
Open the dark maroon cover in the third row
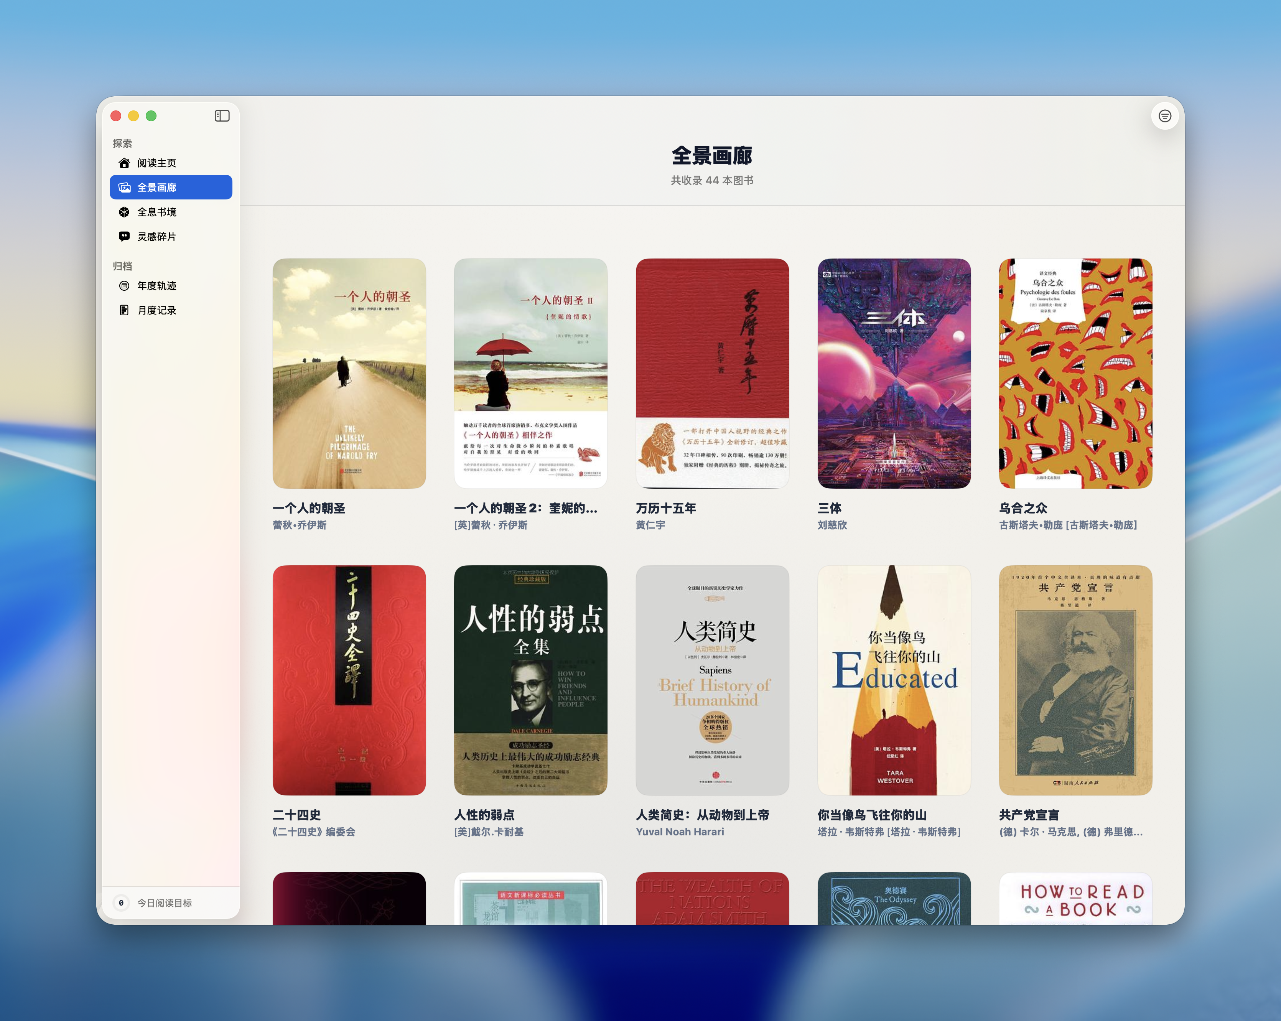(349, 899)
